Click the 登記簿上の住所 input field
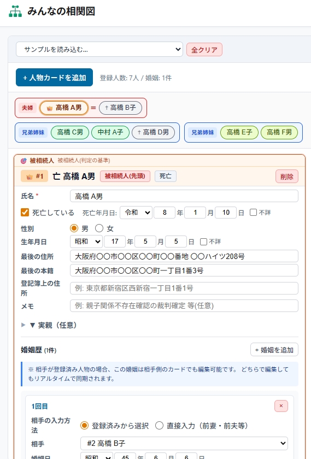Viewport: 311px width, 459px height. click(184, 288)
